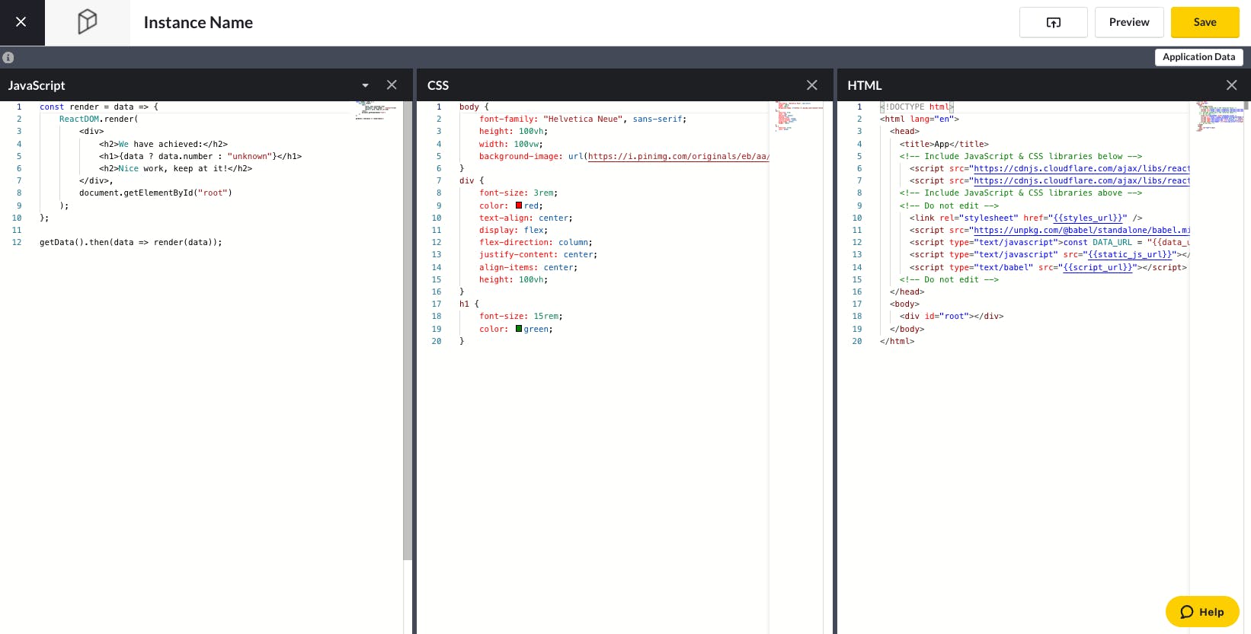Click the 'align-items: center;' CSS line
The height and width of the screenshot is (634, 1251).
529,267
